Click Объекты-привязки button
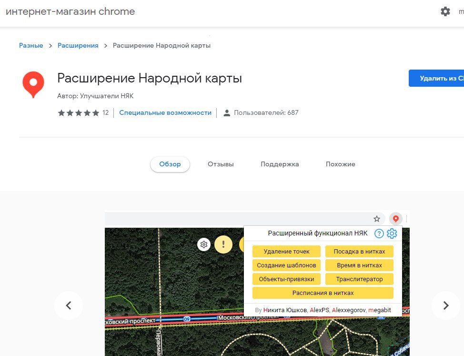Image resolution: width=464 pixels, height=356 pixels. [286, 279]
